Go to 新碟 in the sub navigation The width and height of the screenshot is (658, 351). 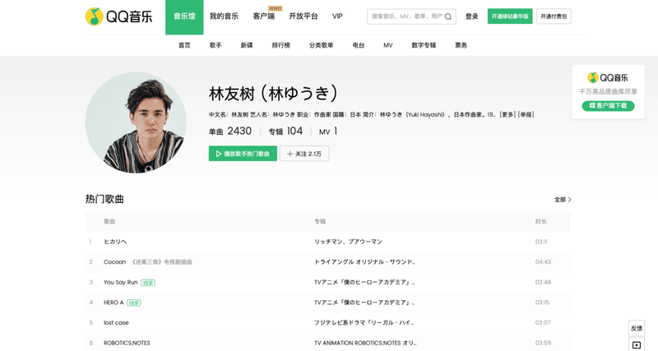pos(247,45)
